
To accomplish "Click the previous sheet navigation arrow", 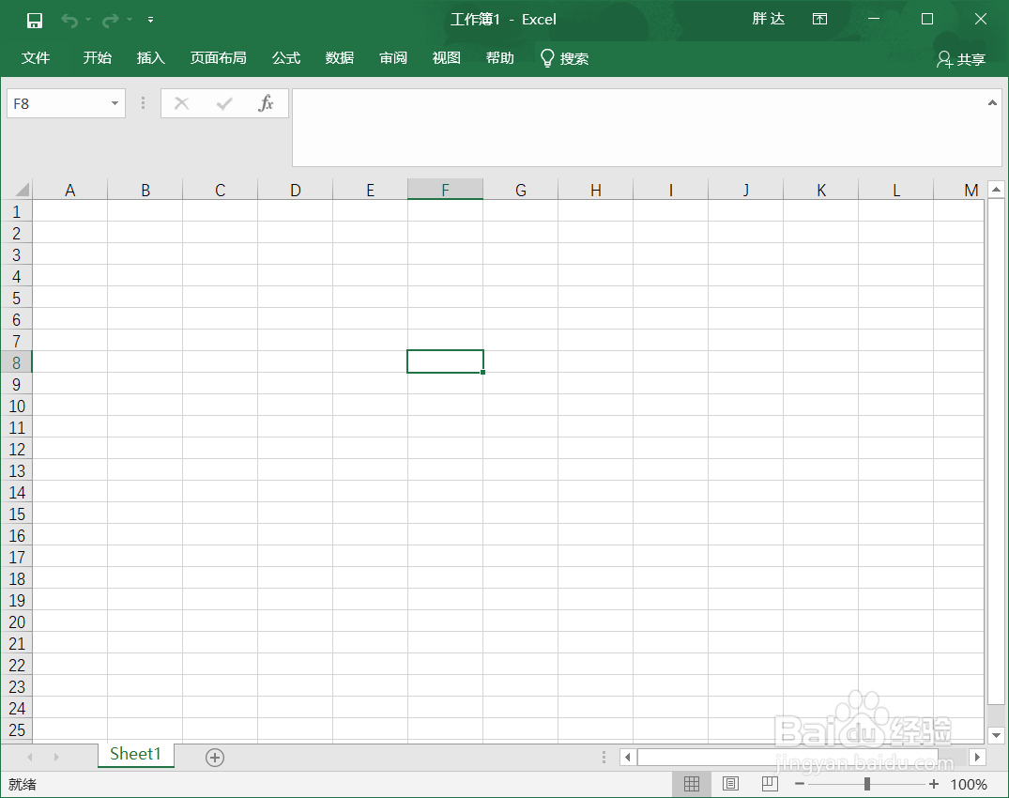I will coord(30,757).
